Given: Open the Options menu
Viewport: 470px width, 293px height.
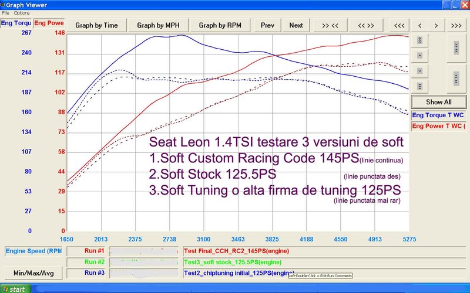Looking at the screenshot, I should pos(22,13).
